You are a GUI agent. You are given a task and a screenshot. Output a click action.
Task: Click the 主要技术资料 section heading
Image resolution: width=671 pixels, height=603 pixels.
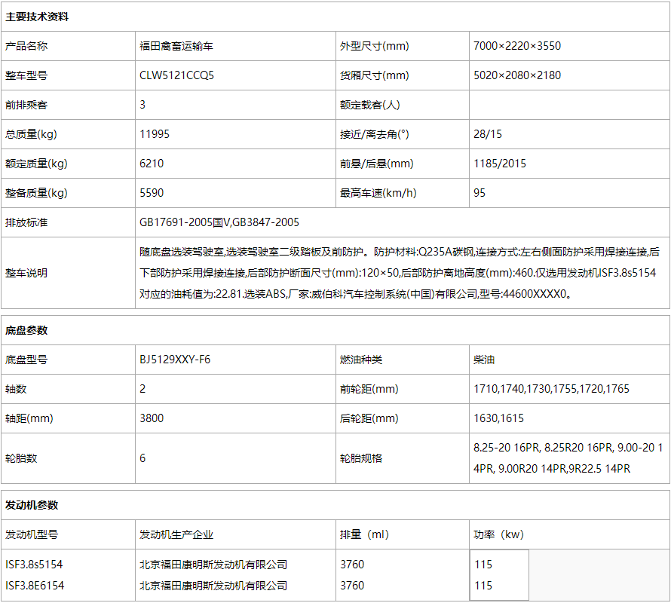37,17
